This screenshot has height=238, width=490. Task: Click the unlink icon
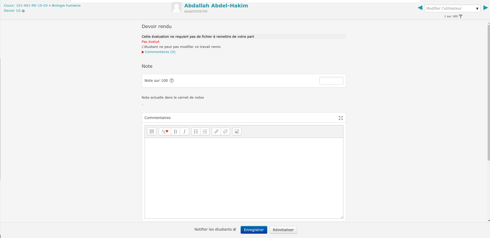tap(225, 131)
